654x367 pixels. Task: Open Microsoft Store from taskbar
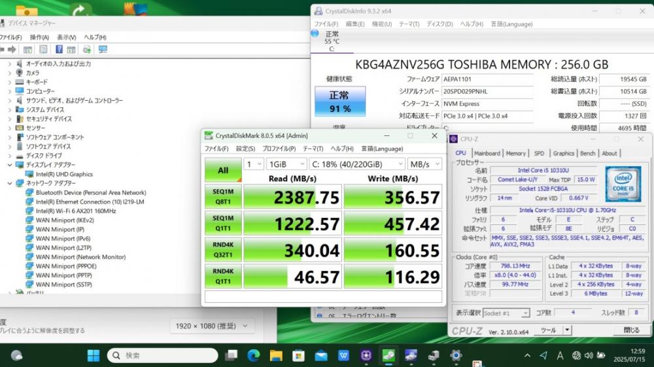tap(298, 355)
